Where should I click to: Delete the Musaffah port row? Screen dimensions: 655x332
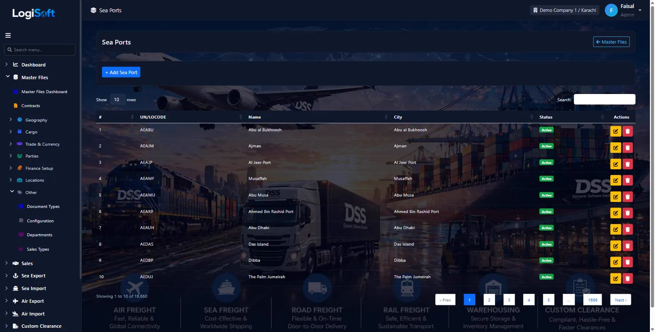[627, 180]
